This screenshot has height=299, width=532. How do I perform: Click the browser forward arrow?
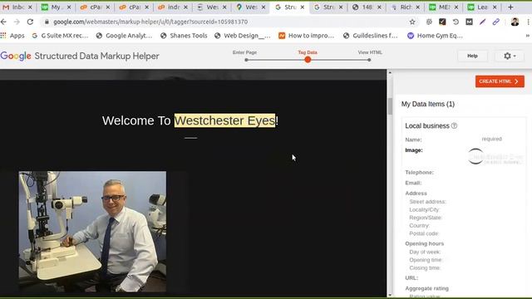[17, 22]
